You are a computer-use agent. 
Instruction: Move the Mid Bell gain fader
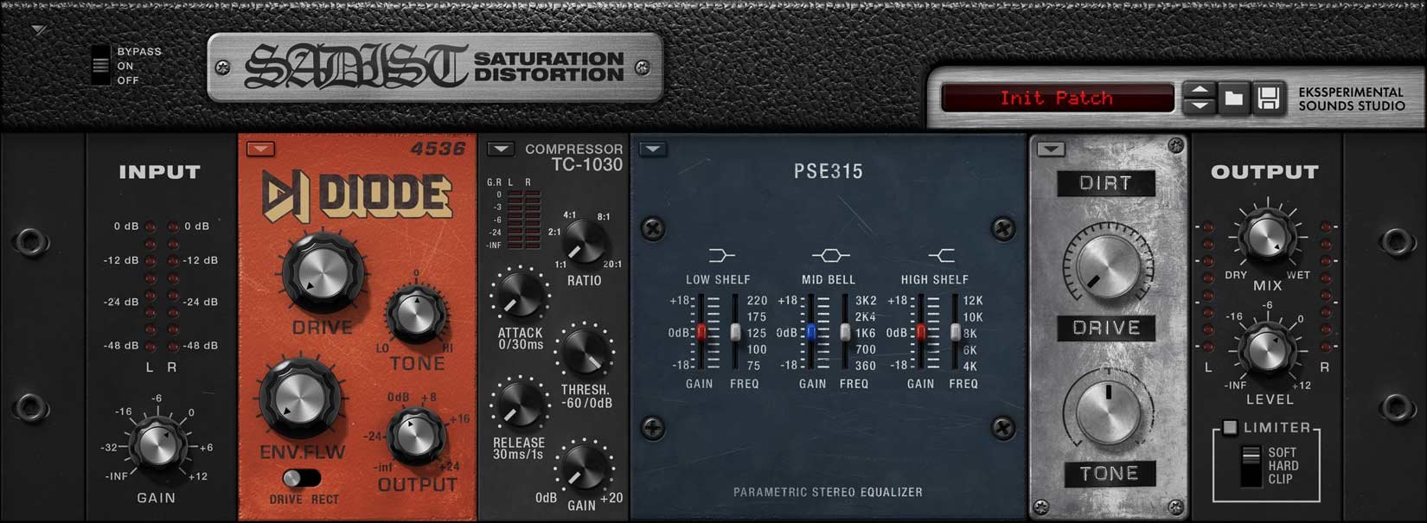coord(810,333)
